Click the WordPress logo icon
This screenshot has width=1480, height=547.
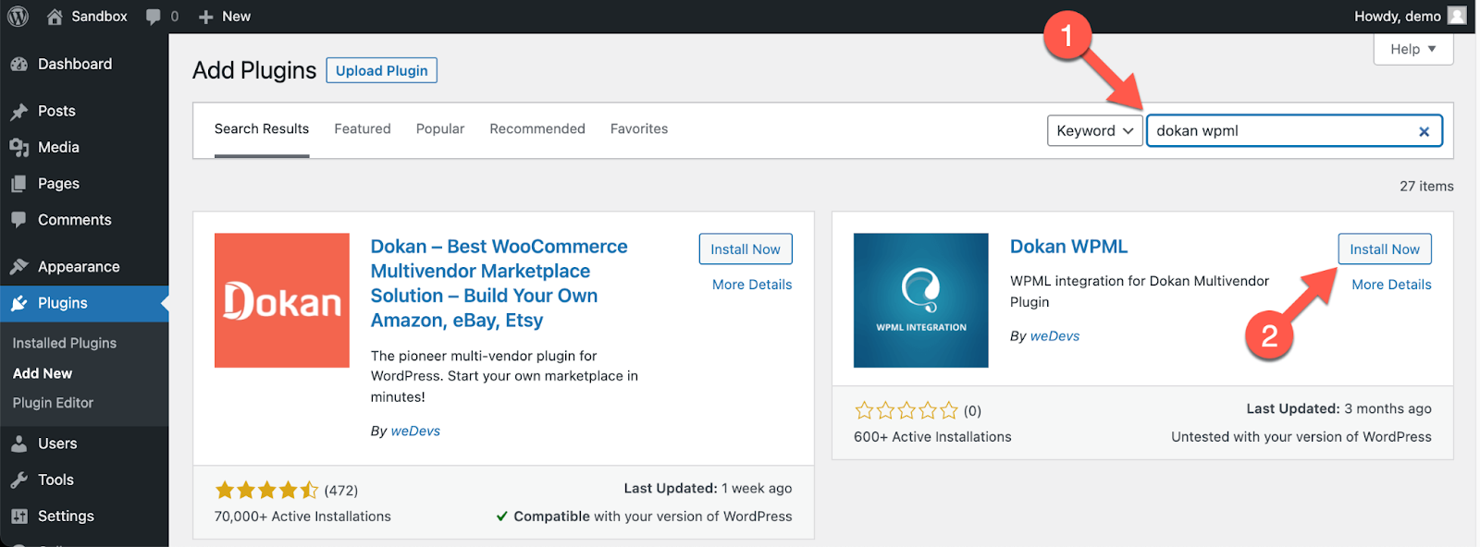click(18, 16)
